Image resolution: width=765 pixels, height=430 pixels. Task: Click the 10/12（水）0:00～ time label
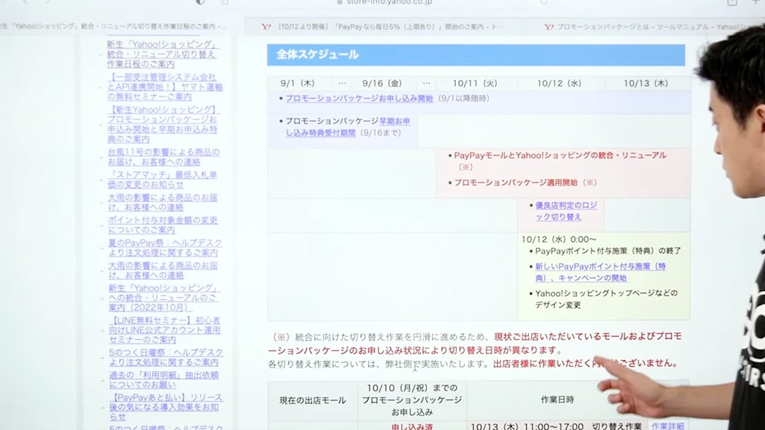pyautogui.click(x=559, y=239)
